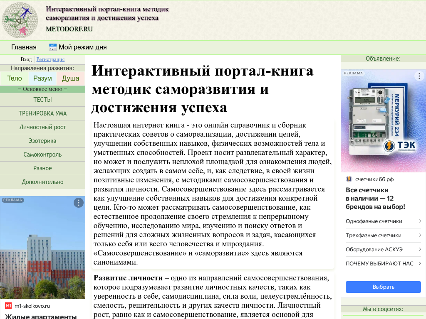Viewport: 426px width, 319px height.
Task: Click the счетчики66.рф favicon icon
Action: (x=349, y=179)
